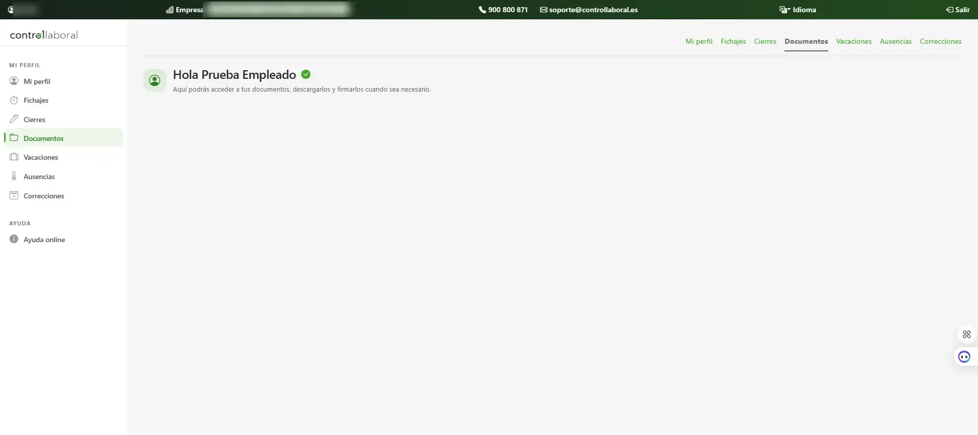Click the Correcciones calendar icon in sidebar

pos(14,195)
